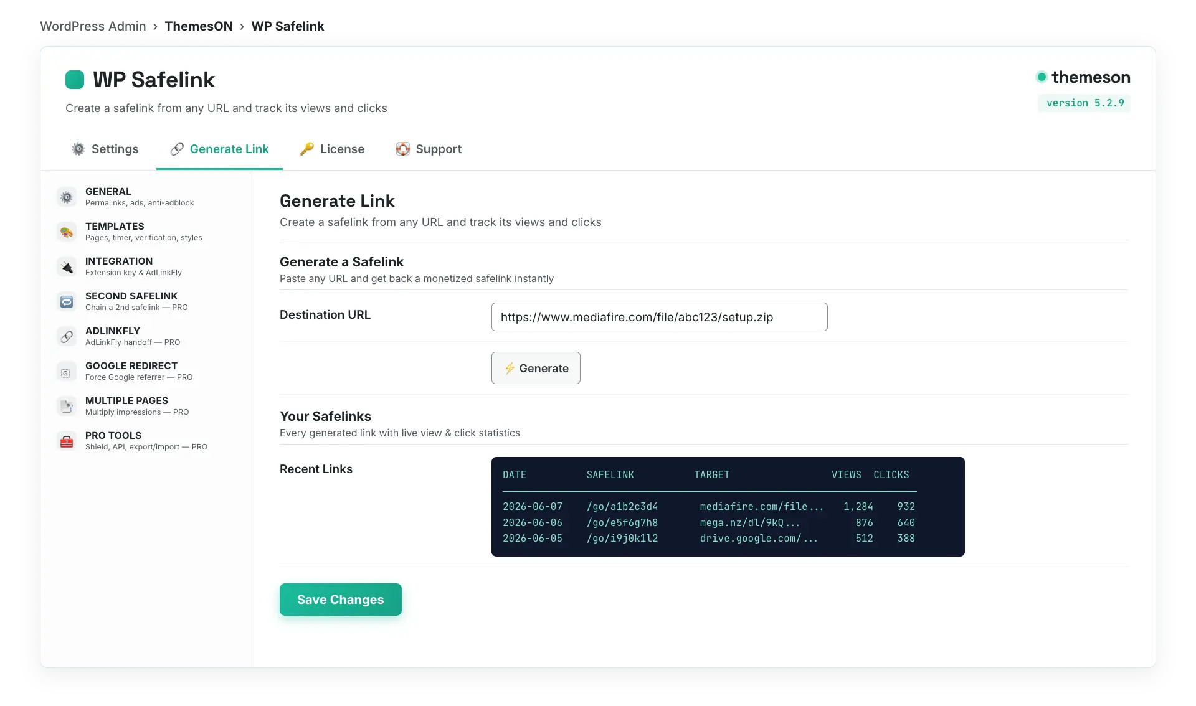Screen dimensions: 1196x706
Task: Click the 388 clicks value
Action: pyautogui.click(x=906, y=538)
